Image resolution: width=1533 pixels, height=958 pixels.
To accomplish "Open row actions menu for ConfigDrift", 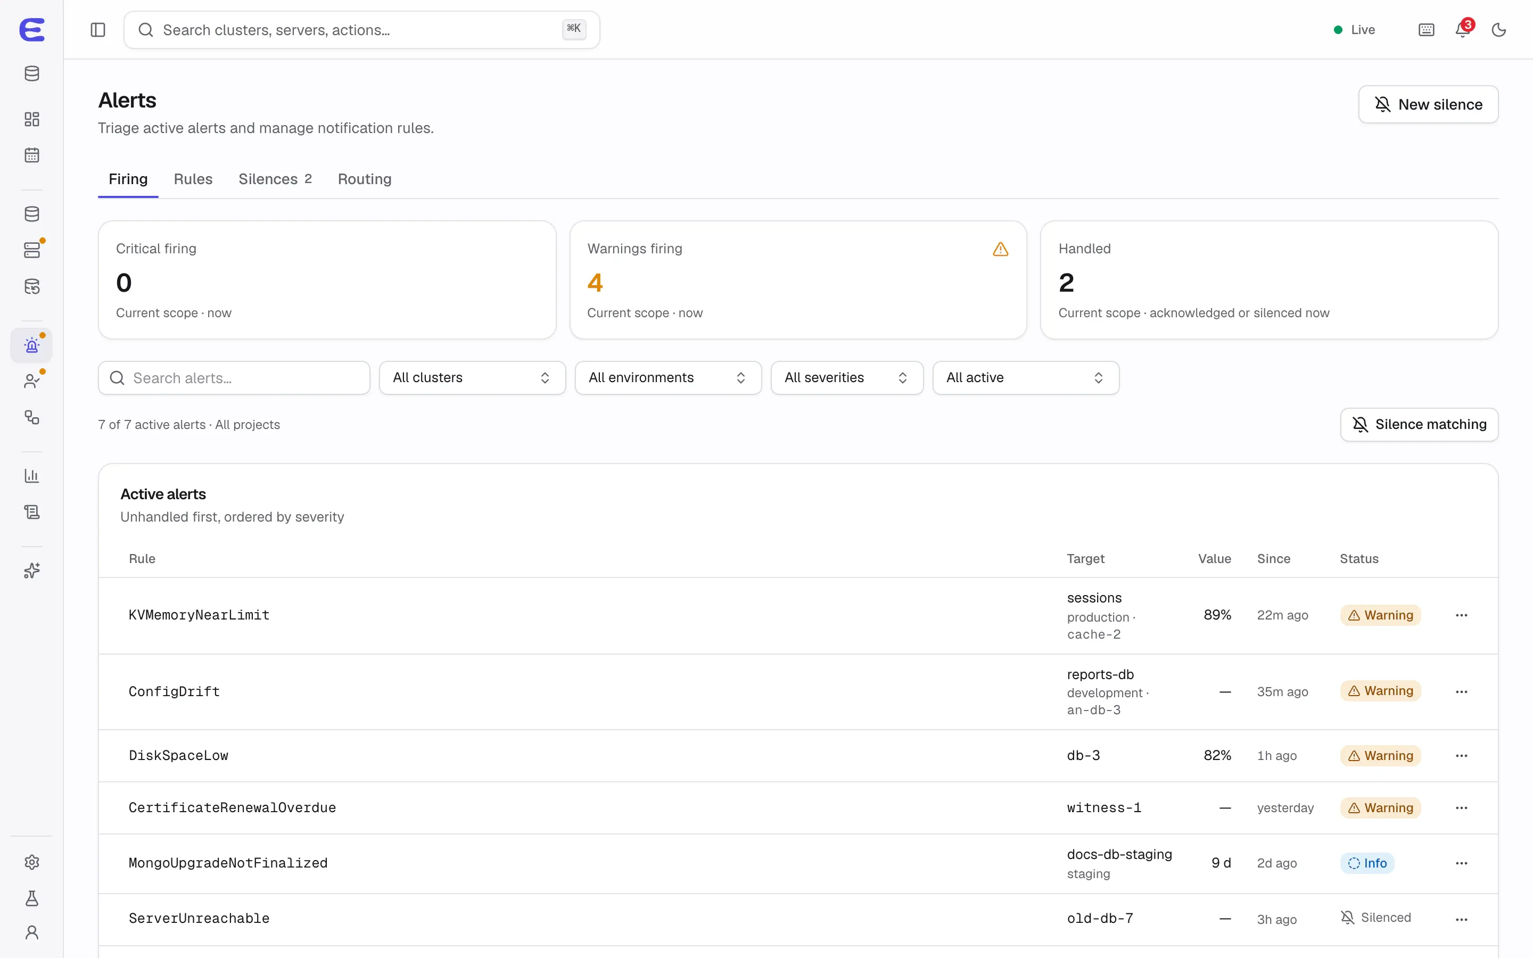I will tap(1462, 692).
